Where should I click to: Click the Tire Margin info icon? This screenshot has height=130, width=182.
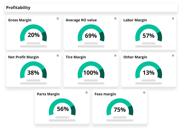[115, 55]
